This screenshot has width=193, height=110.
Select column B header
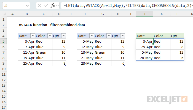pyautogui.click(x=26, y=14)
